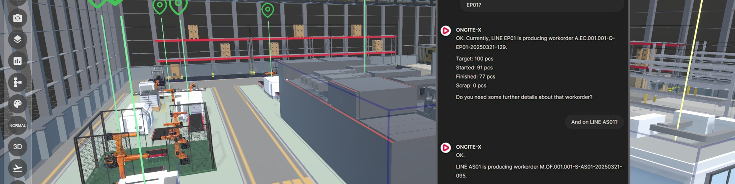
Task: Click the ONCITE-X avatar on the EP01 reply
Action: (x=446, y=31)
